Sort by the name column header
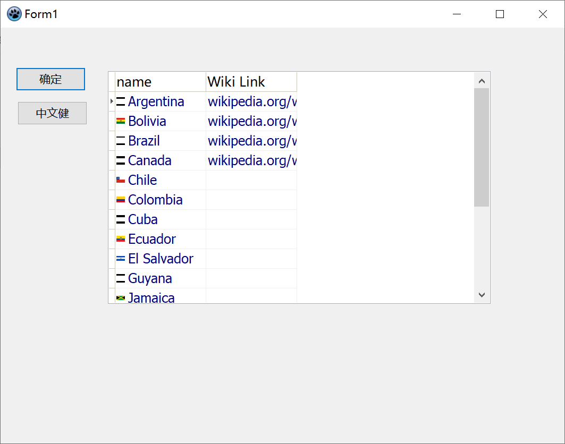Viewport: 565px width, 444px height. click(x=160, y=82)
